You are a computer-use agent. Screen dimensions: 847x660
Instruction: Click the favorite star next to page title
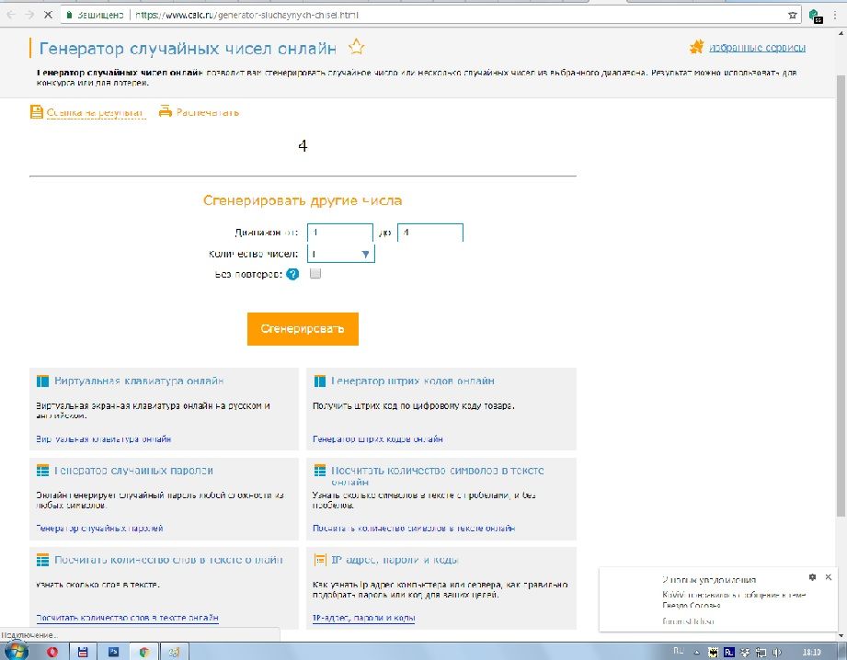coord(357,48)
